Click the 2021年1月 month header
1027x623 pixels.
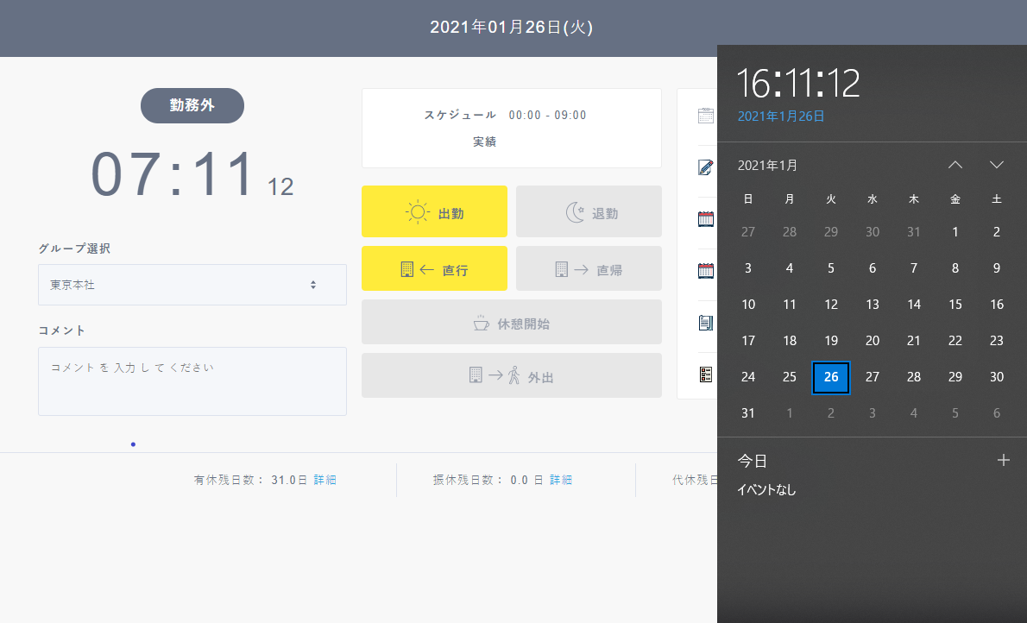767,166
